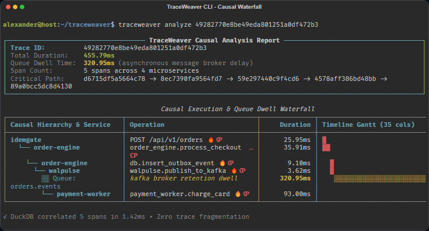The width and height of the screenshot is (429, 231).
Task: Click the Duration column header
Action: click(x=295, y=125)
